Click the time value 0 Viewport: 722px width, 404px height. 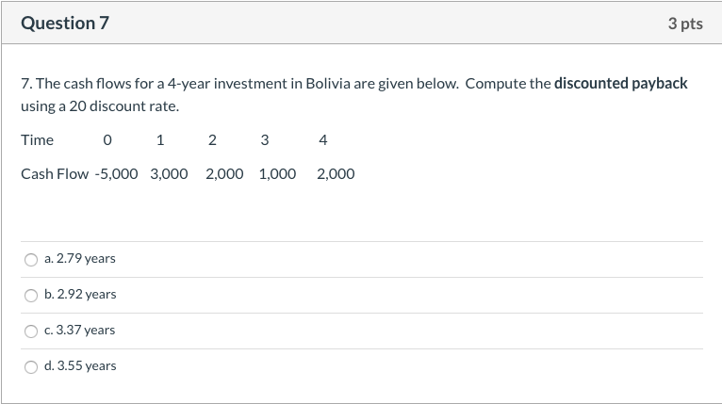tap(107, 140)
